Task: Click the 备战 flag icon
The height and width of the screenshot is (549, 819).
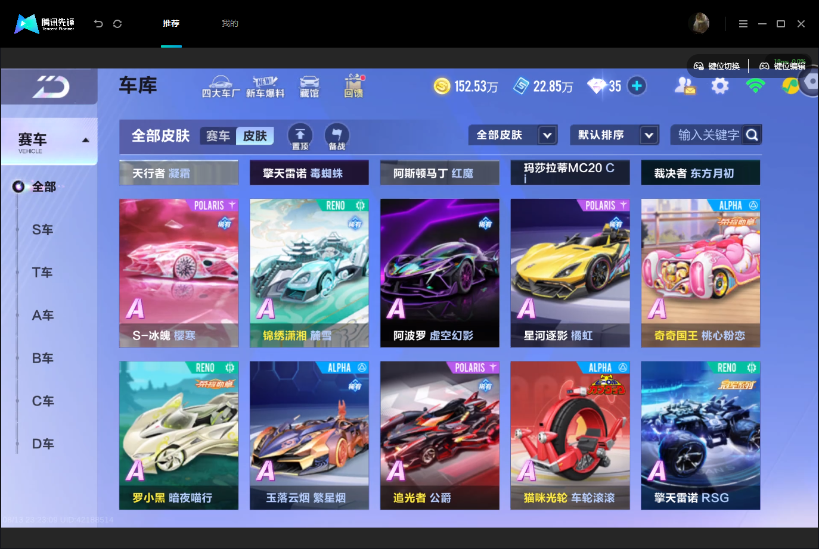Action: click(x=337, y=136)
